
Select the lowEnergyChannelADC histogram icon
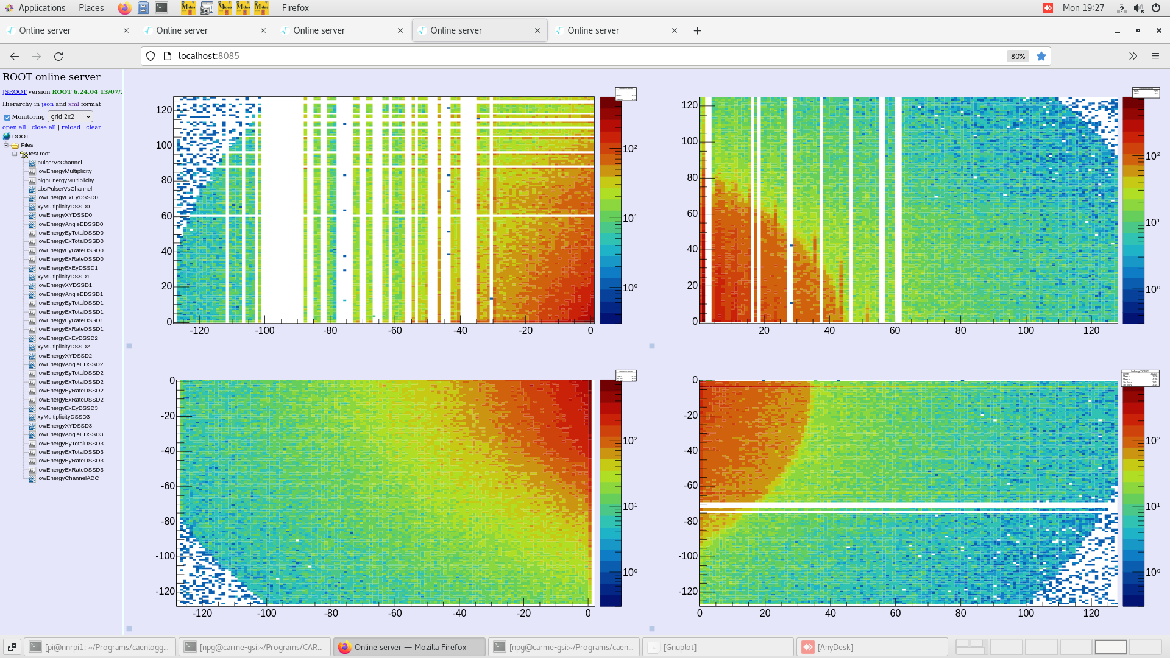click(x=32, y=478)
